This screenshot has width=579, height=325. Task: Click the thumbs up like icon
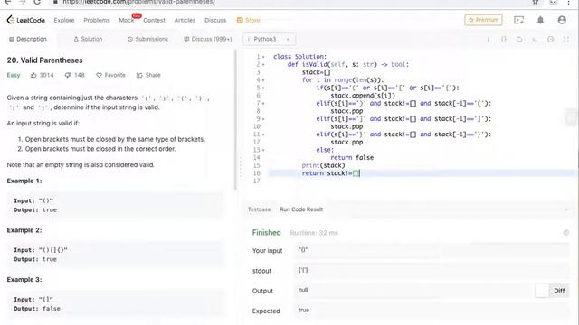(33, 75)
